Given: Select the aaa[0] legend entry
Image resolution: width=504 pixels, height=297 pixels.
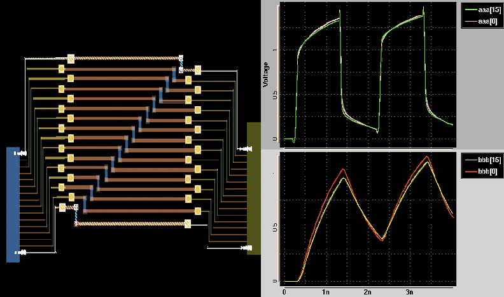Looking at the screenshot, I should coord(486,21).
